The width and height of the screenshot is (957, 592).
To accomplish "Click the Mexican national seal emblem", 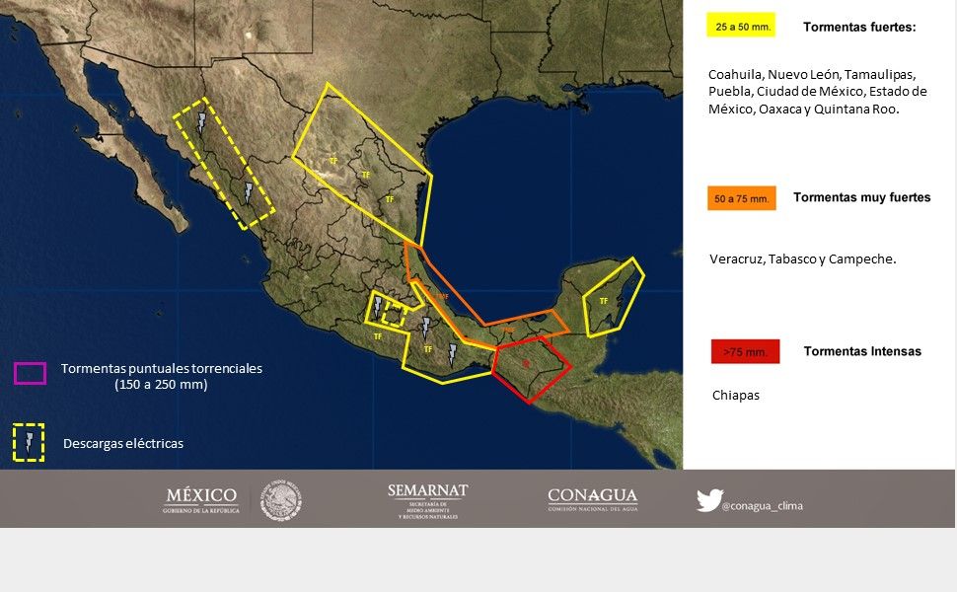I will 281,500.
